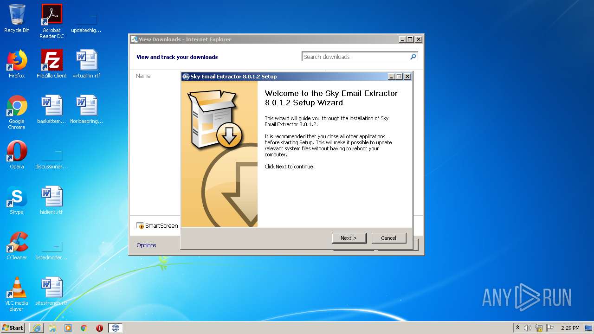This screenshot has width=594, height=334.
Task: Open the Skype desktop shortcut
Action: (17, 200)
